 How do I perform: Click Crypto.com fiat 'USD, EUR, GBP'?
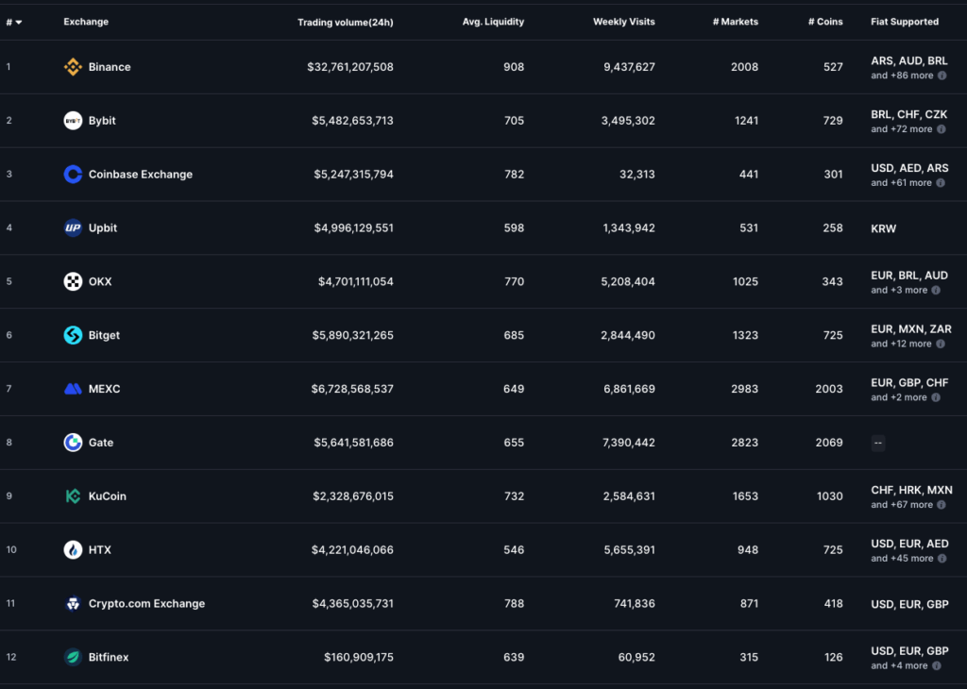[x=909, y=604]
